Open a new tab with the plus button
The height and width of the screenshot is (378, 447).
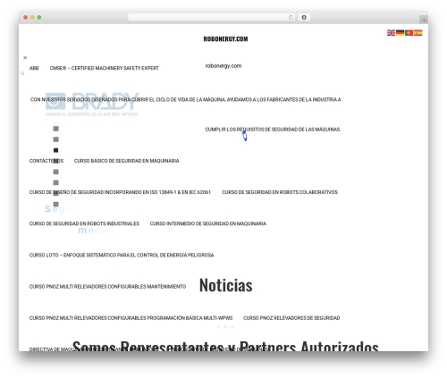point(424,20)
